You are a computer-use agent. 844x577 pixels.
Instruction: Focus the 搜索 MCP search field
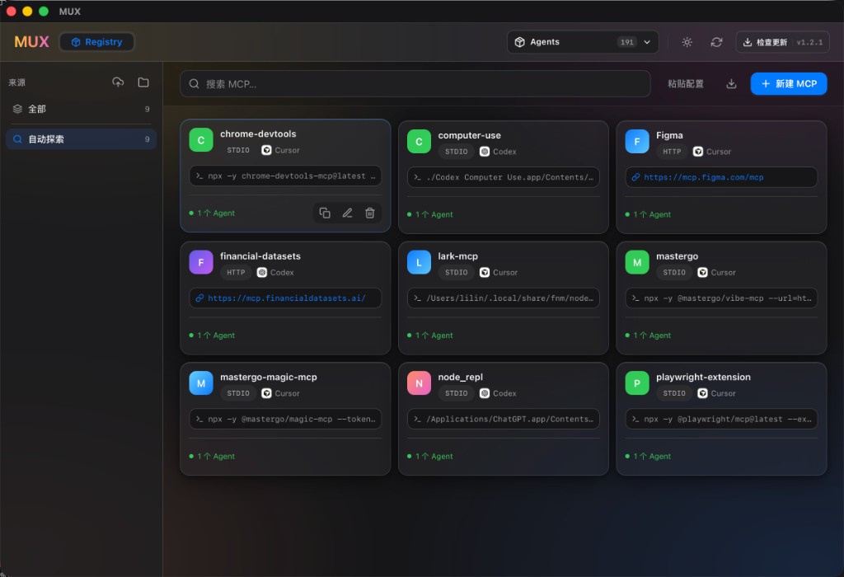click(x=415, y=84)
